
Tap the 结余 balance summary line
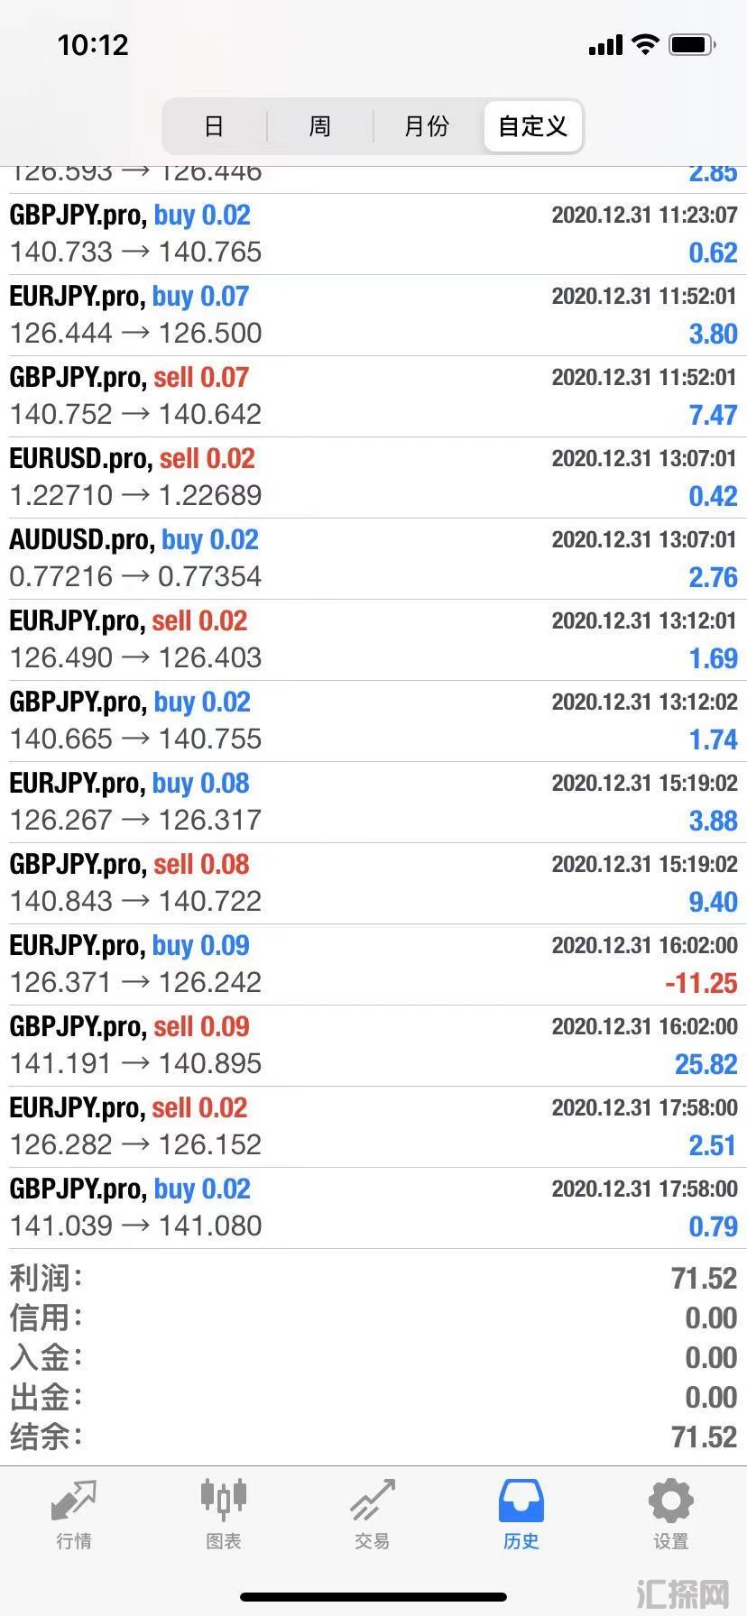(373, 1437)
